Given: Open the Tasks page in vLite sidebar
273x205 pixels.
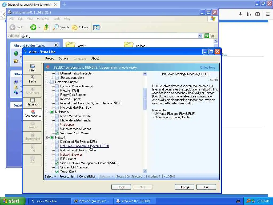Looking at the screenshot, I should (32, 80).
